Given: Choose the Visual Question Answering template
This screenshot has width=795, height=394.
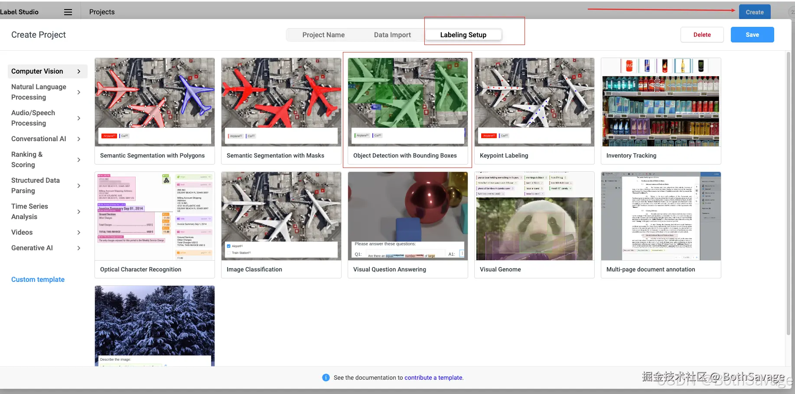Looking at the screenshot, I should point(408,225).
